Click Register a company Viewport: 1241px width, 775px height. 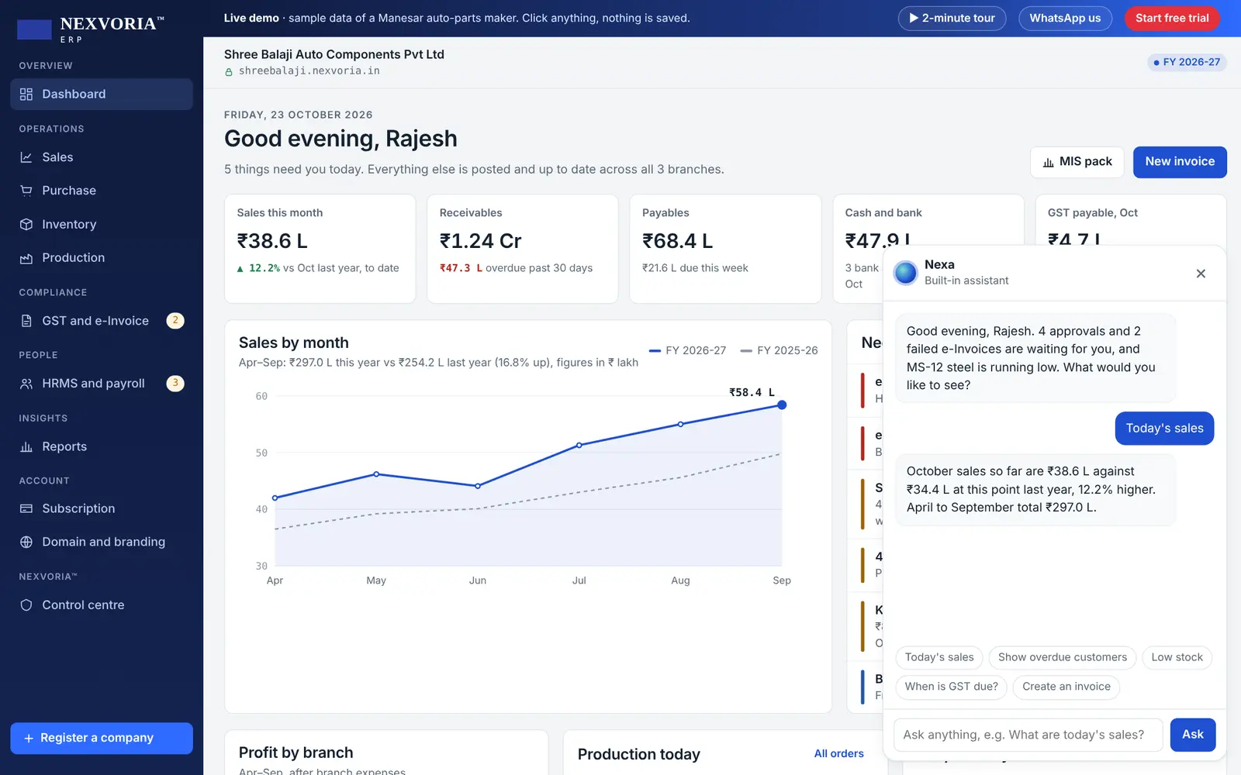click(x=102, y=739)
